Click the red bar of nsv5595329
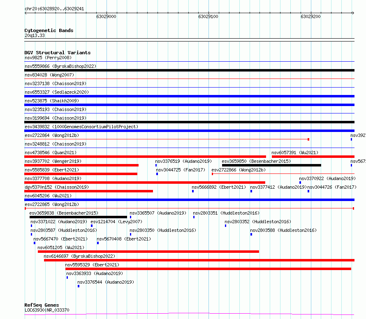 [208, 269]
